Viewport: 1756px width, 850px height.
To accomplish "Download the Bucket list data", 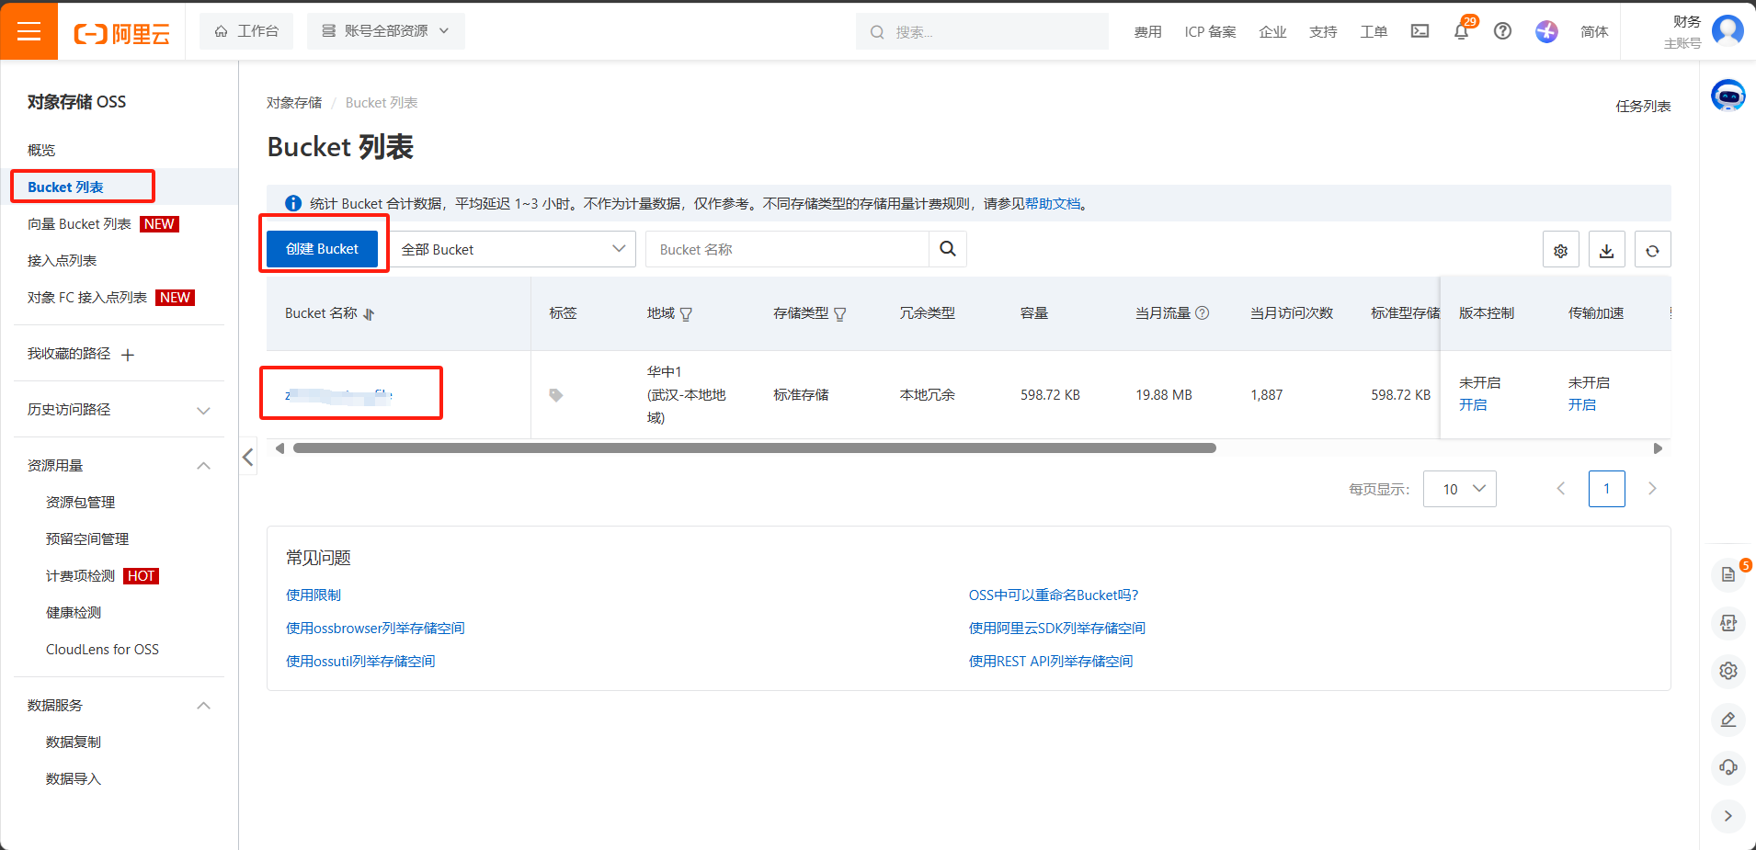I will tap(1606, 249).
